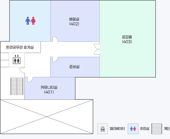Select the 준비실 room label
The image size is (170, 139).
click(74, 67)
